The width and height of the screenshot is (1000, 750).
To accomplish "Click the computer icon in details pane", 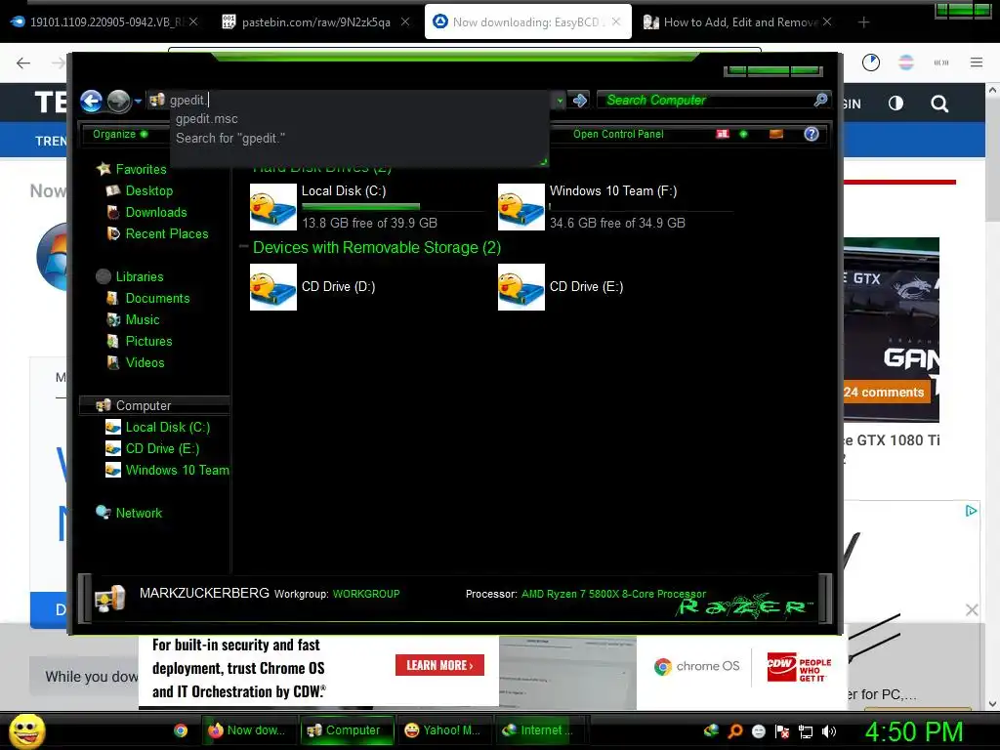I will 109,601.
